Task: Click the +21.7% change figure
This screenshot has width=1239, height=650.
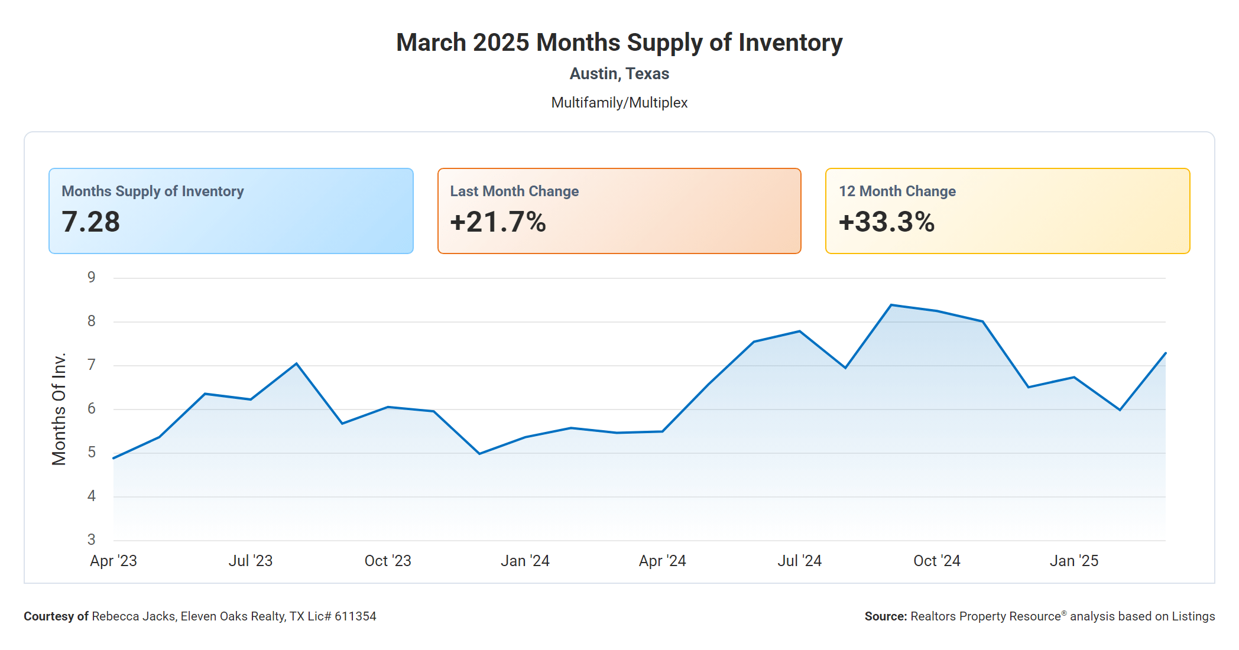Action: (498, 222)
